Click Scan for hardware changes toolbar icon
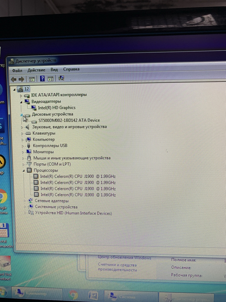Viewport: 226px width, 302px height. [x=61, y=78]
